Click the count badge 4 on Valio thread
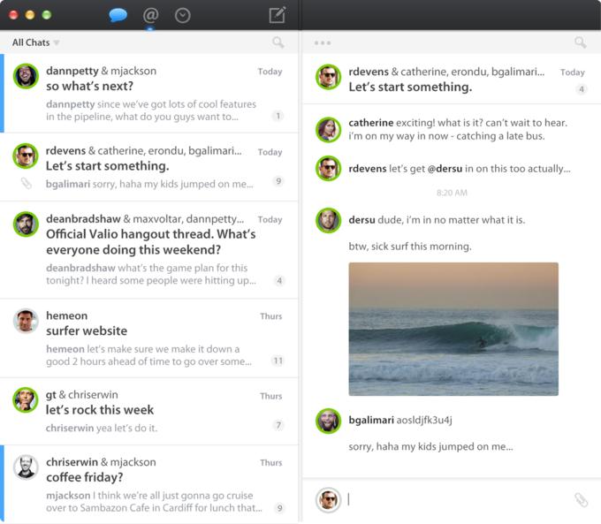 (279, 281)
